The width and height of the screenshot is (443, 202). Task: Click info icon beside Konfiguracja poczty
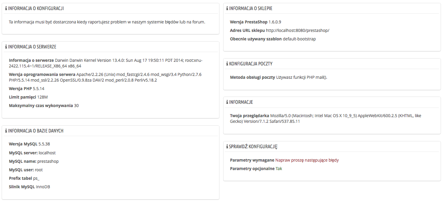(x=227, y=64)
